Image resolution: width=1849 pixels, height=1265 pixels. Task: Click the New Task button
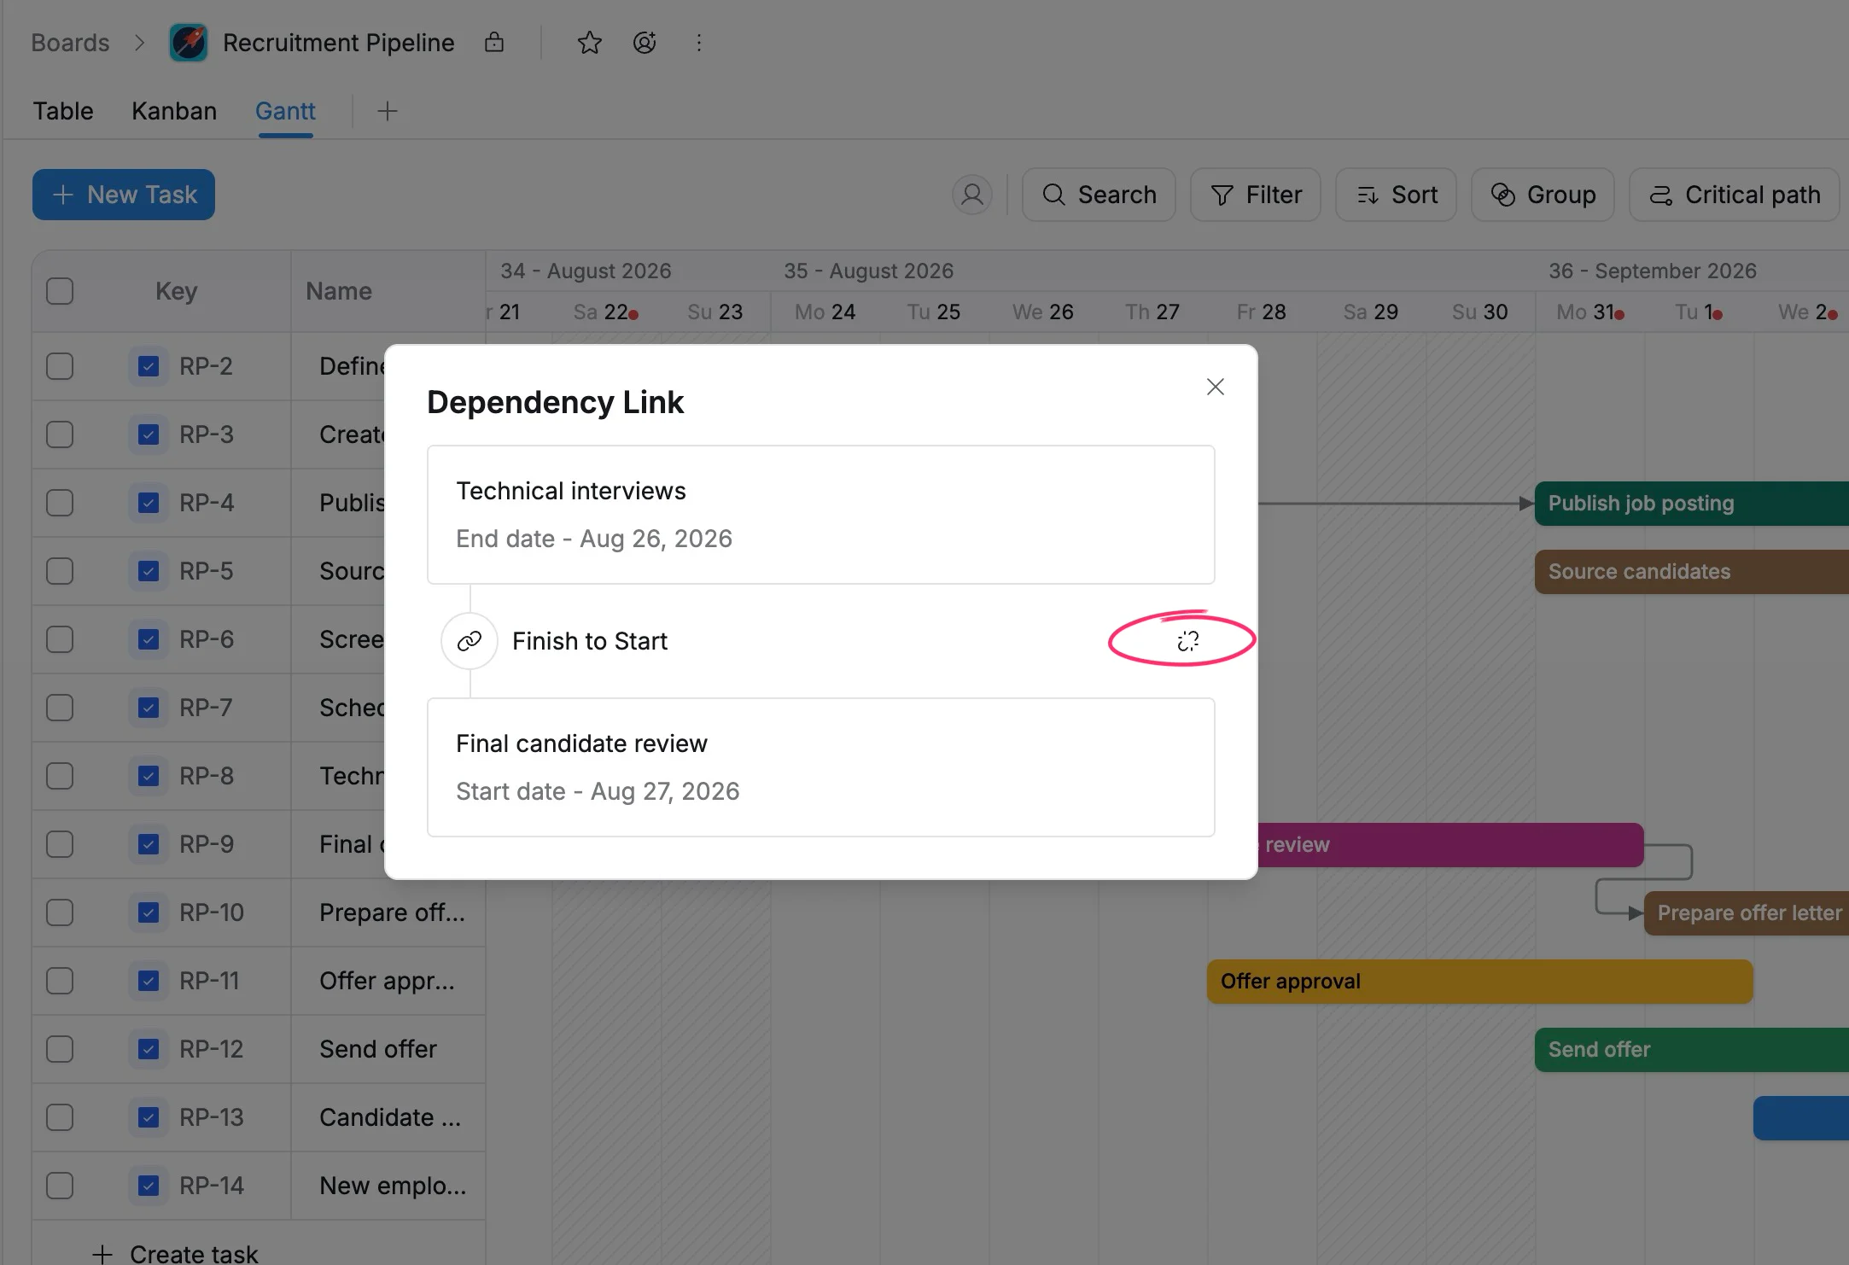pos(124,195)
